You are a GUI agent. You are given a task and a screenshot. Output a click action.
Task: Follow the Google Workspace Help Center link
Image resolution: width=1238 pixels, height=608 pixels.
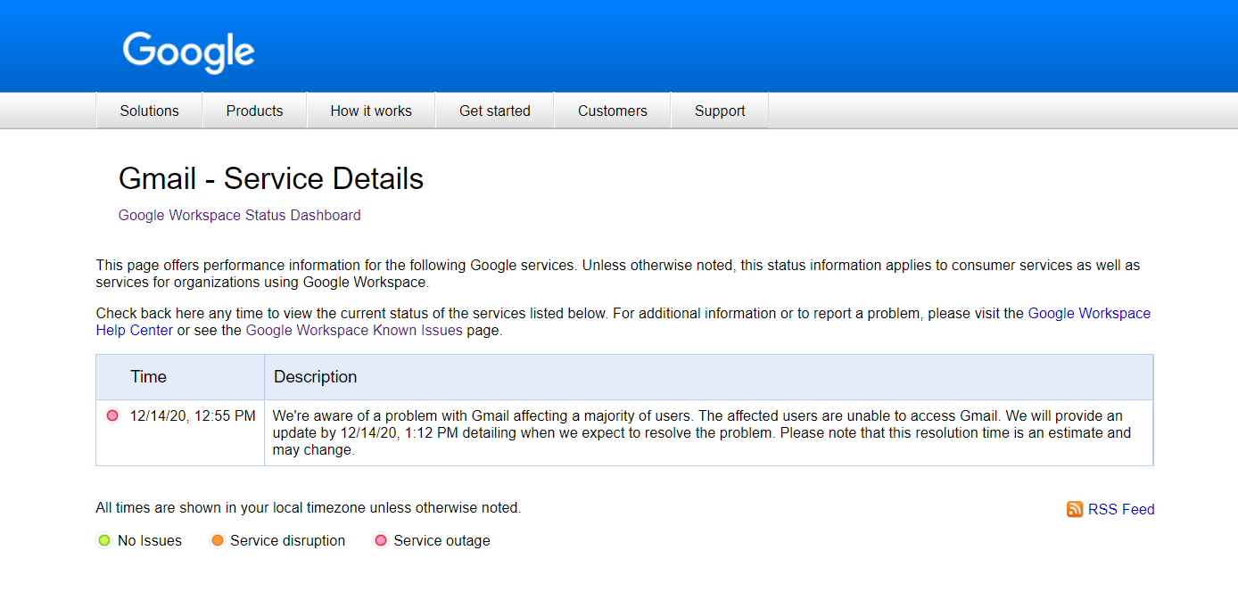[x=1090, y=314]
